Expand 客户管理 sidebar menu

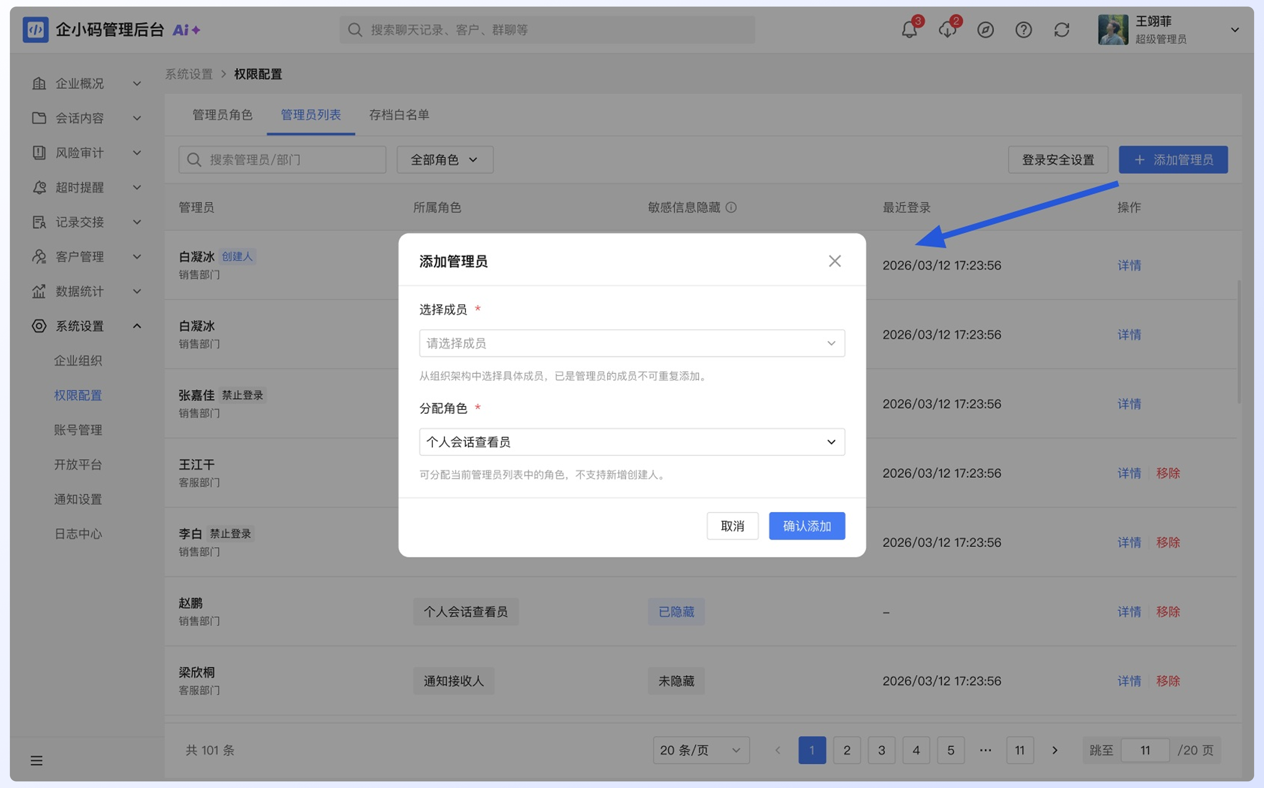pyautogui.click(x=87, y=256)
